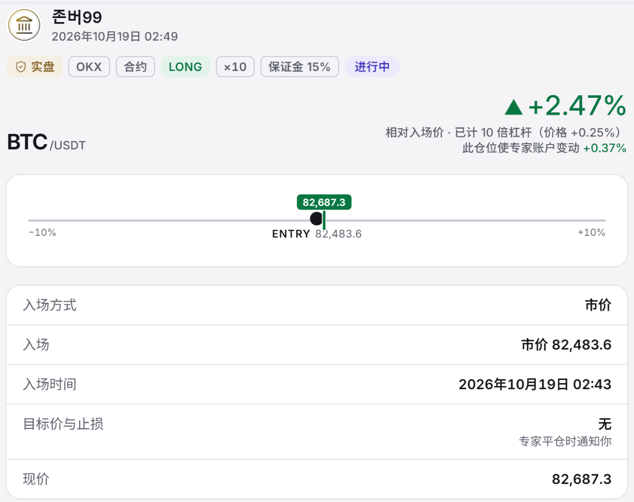Click the green upward triangle icon
Image resolution: width=634 pixels, height=502 pixels.
514,107
